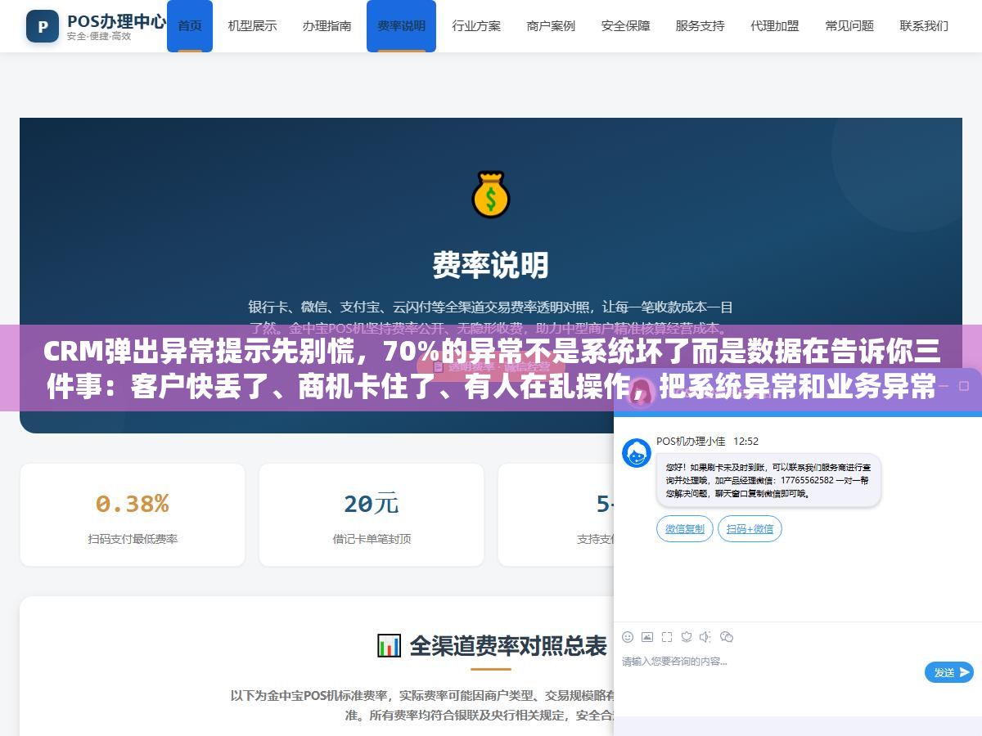Click the CRM弹出异常提示 overlay banner text
This screenshot has height=736, width=982.
coord(491,368)
